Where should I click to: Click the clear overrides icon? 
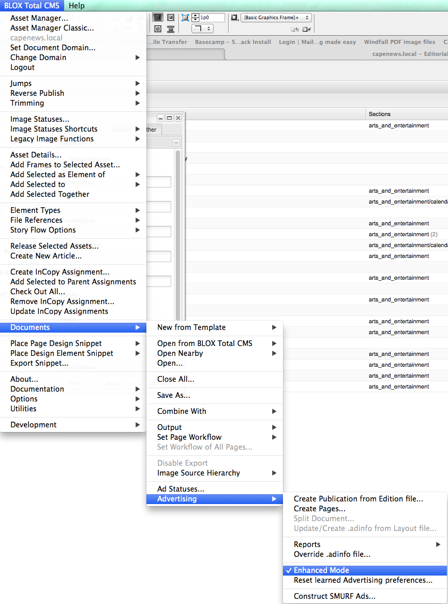point(294,30)
